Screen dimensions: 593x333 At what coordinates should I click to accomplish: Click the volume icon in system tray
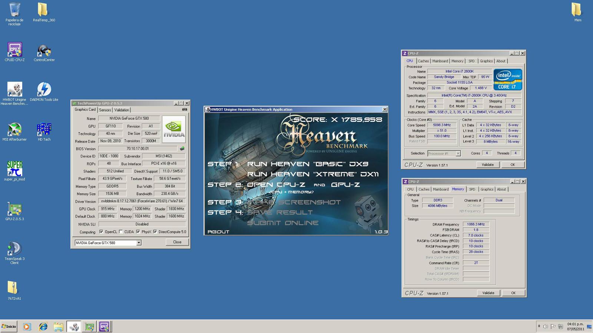545,326
